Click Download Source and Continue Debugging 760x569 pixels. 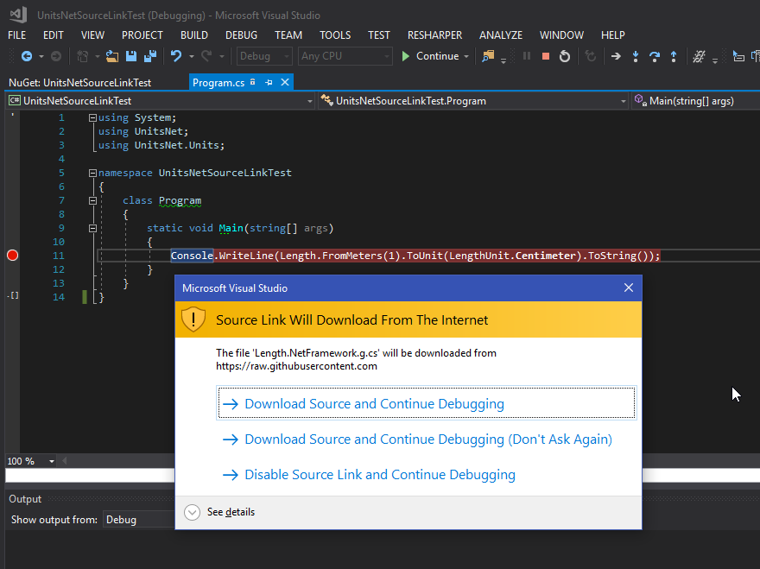[426, 403]
